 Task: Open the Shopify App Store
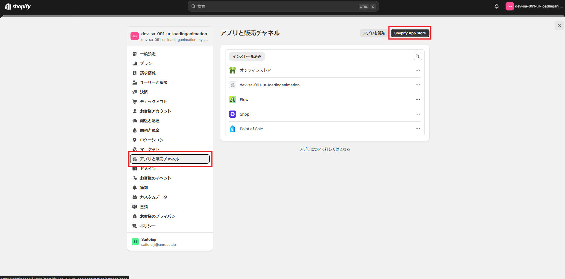point(410,33)
